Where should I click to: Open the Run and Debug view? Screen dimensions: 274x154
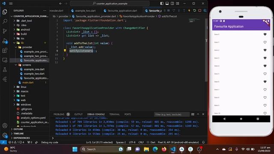pos(5,41)
